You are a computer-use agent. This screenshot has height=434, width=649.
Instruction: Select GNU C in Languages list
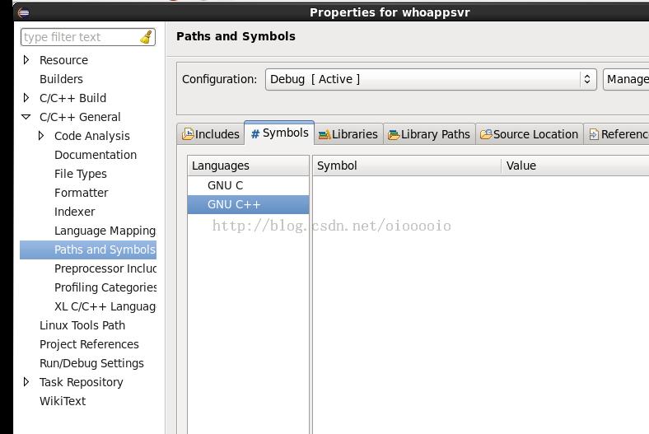click(x=225, y=185)
